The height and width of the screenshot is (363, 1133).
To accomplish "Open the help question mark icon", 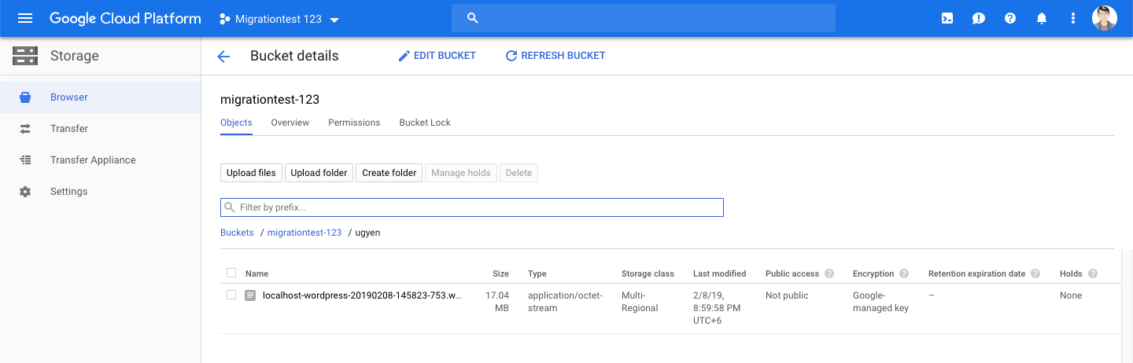I will point(1010,18).
